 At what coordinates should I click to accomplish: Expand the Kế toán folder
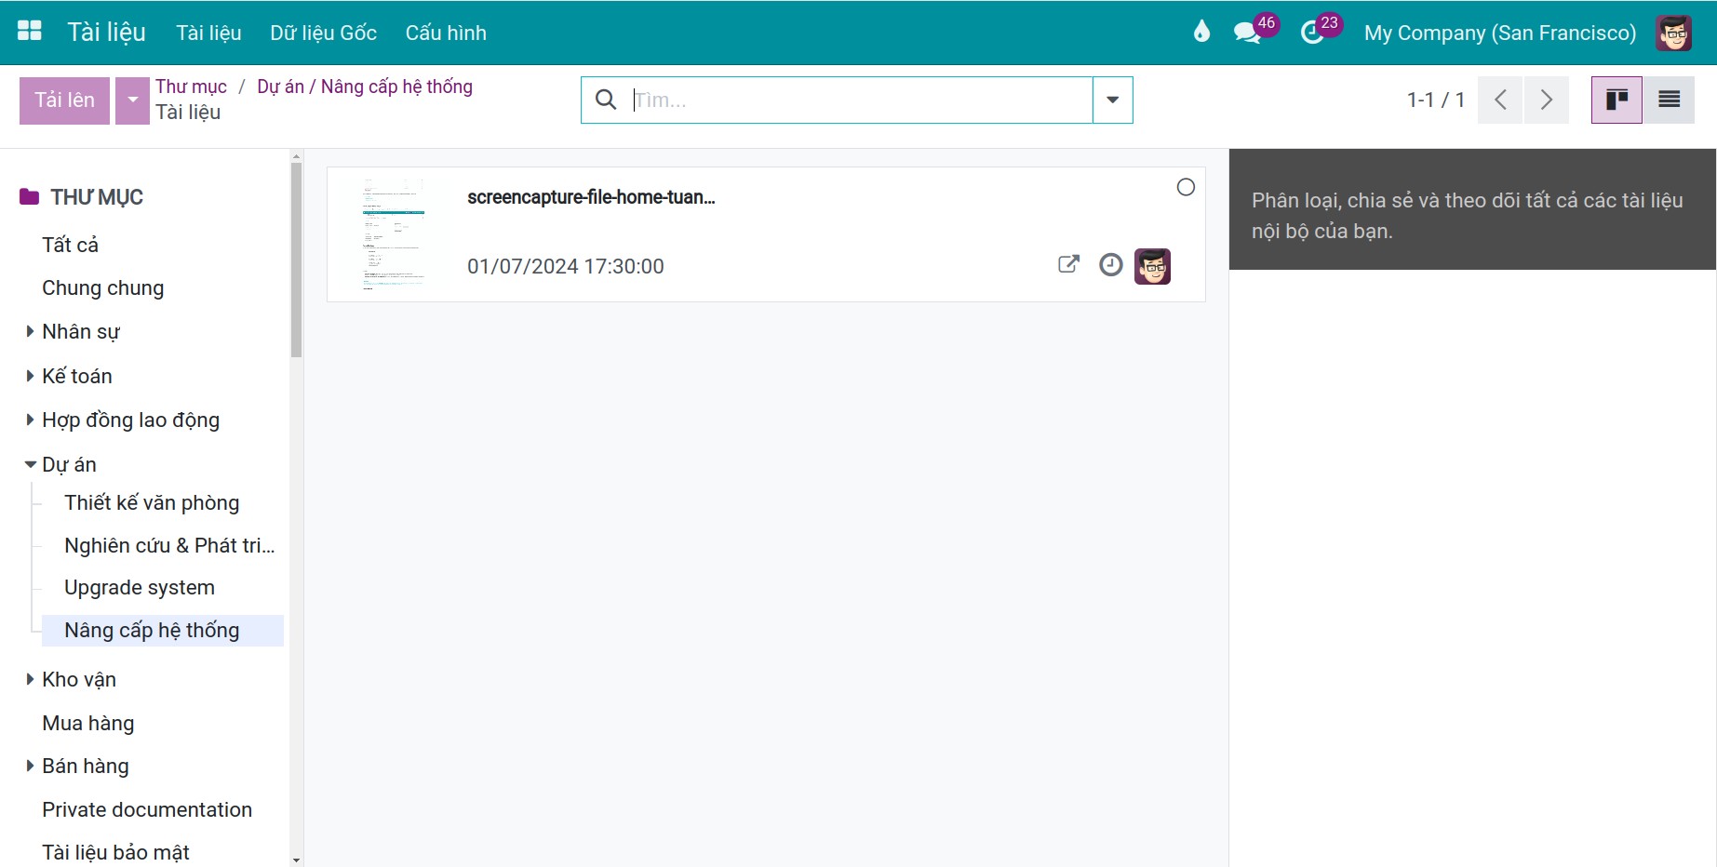coord(30,376)
